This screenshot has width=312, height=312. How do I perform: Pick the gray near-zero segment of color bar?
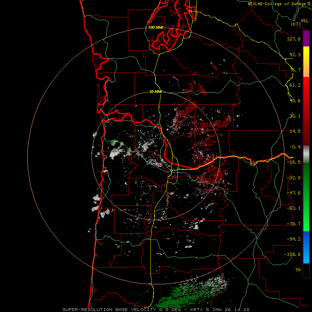tap(306, 154)
